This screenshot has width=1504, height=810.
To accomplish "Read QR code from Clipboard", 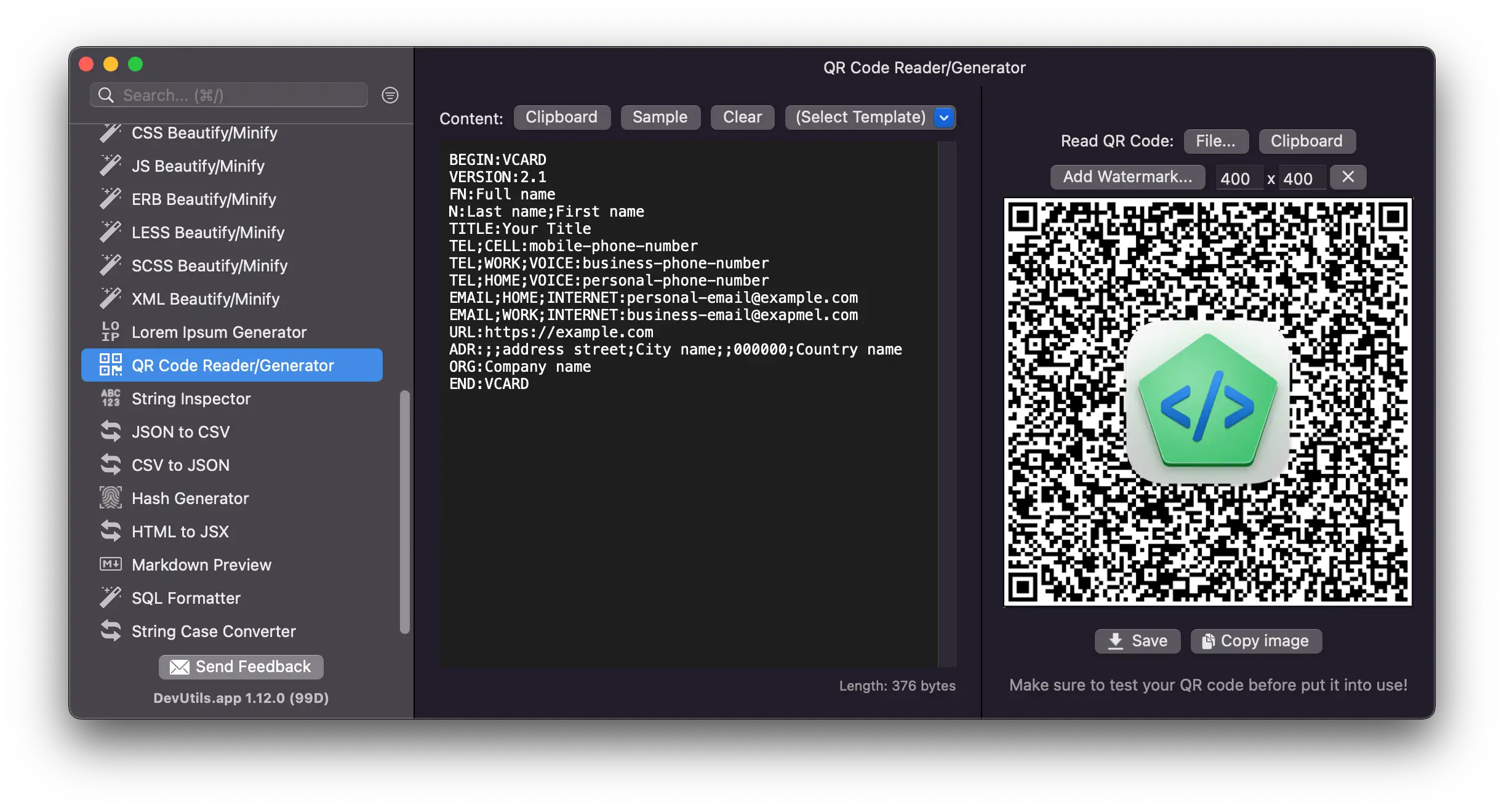I will coord(1306,141).
